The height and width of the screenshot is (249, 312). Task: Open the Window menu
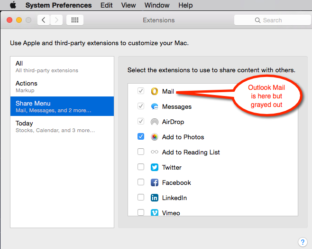click(157, 5)
